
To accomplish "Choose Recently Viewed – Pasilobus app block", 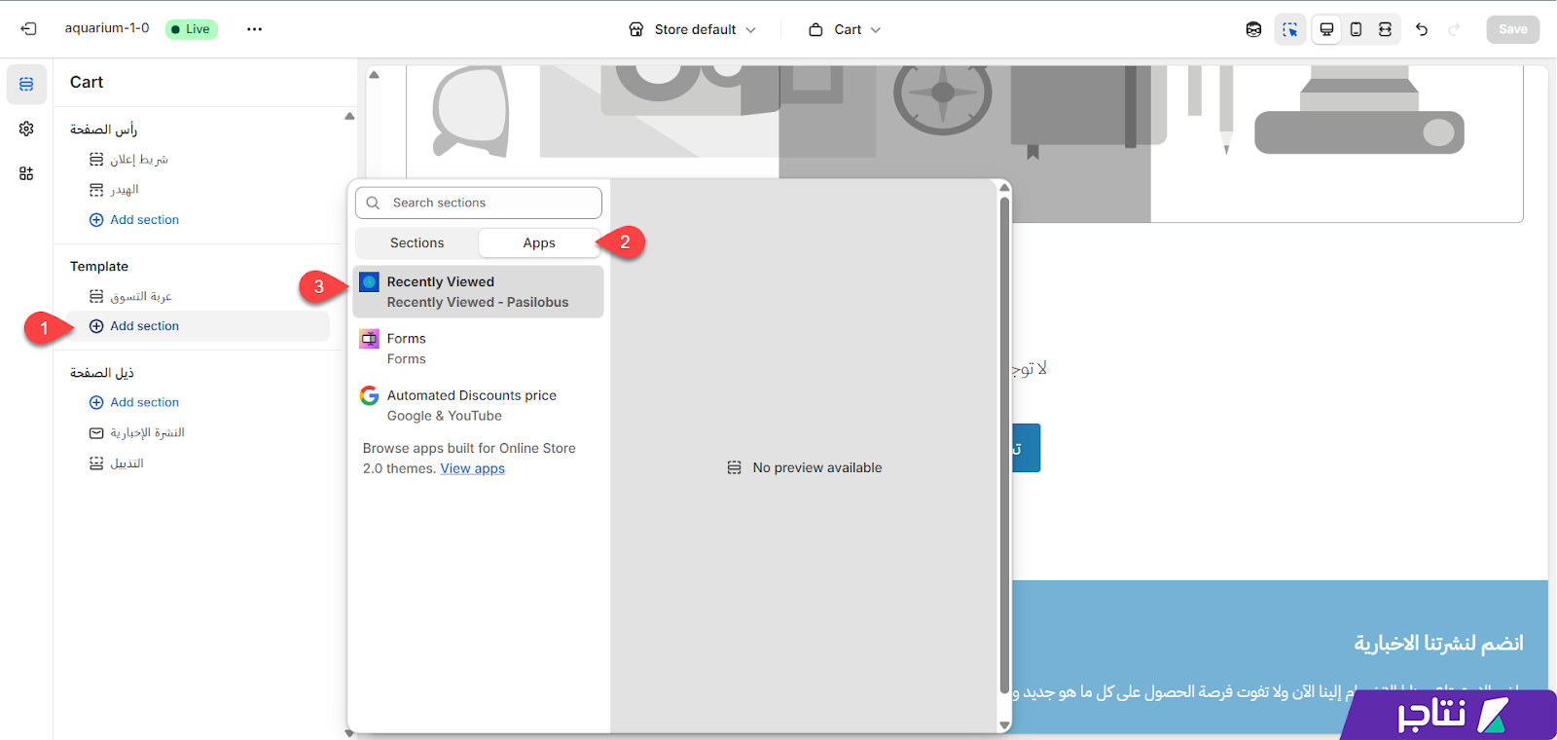I will click(x=478, y=292).
